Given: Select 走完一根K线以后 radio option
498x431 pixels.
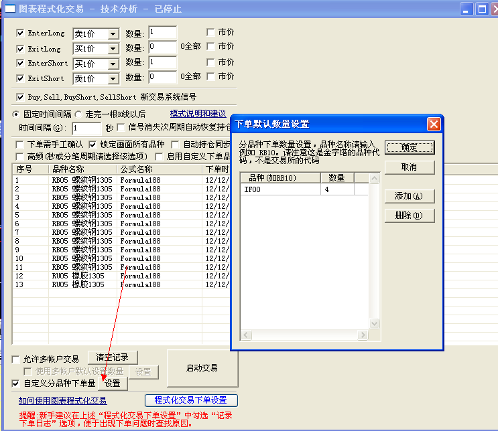Looking at the screenshot, I should pos(78,114).
